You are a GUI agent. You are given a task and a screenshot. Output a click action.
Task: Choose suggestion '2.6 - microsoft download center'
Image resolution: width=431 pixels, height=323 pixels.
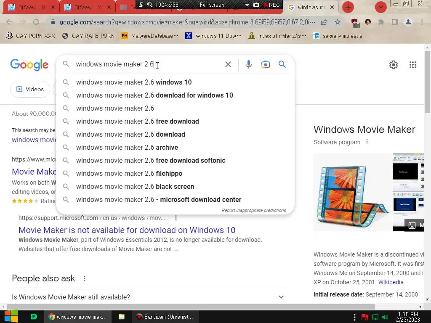click(175, 200)
